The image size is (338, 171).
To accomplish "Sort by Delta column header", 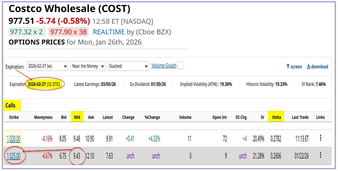I will (x=276, y=117).
